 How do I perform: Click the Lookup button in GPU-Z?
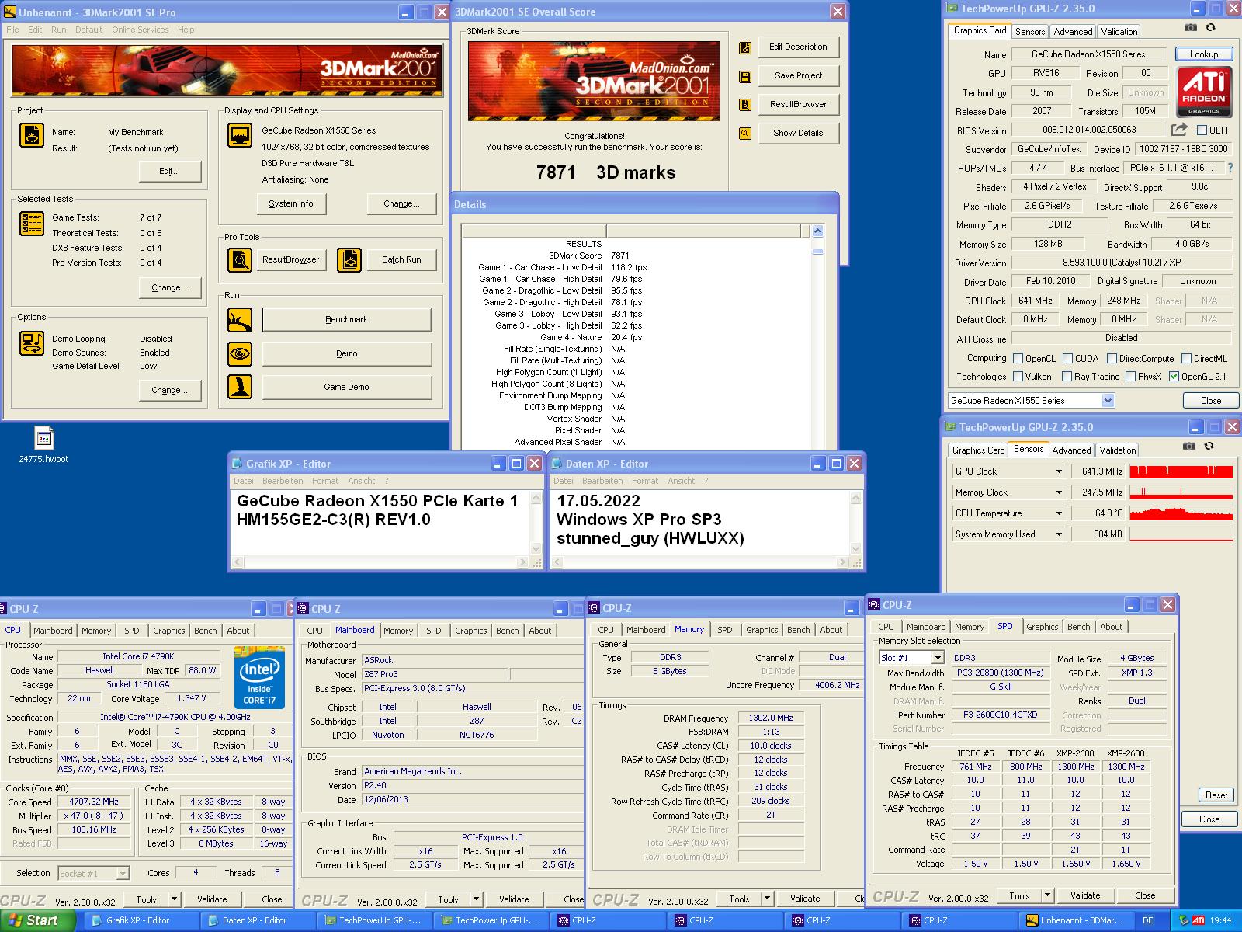(x=1203, y=54)
